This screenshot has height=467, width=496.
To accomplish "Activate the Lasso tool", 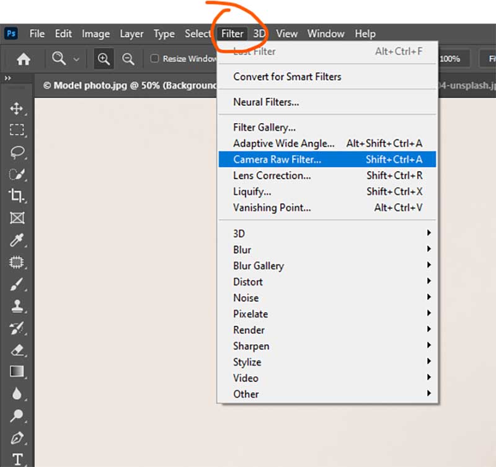I will (x=17, y=153).
